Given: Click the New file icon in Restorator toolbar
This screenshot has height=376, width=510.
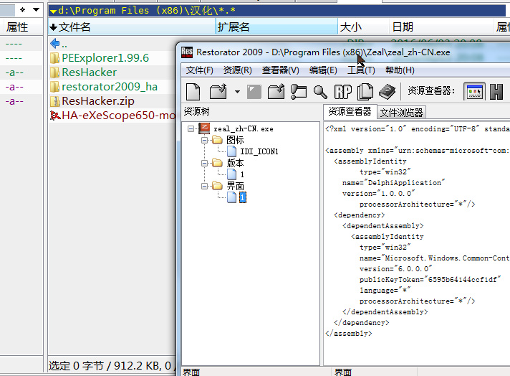Looking at the screenshot, I should pos(193,92).
